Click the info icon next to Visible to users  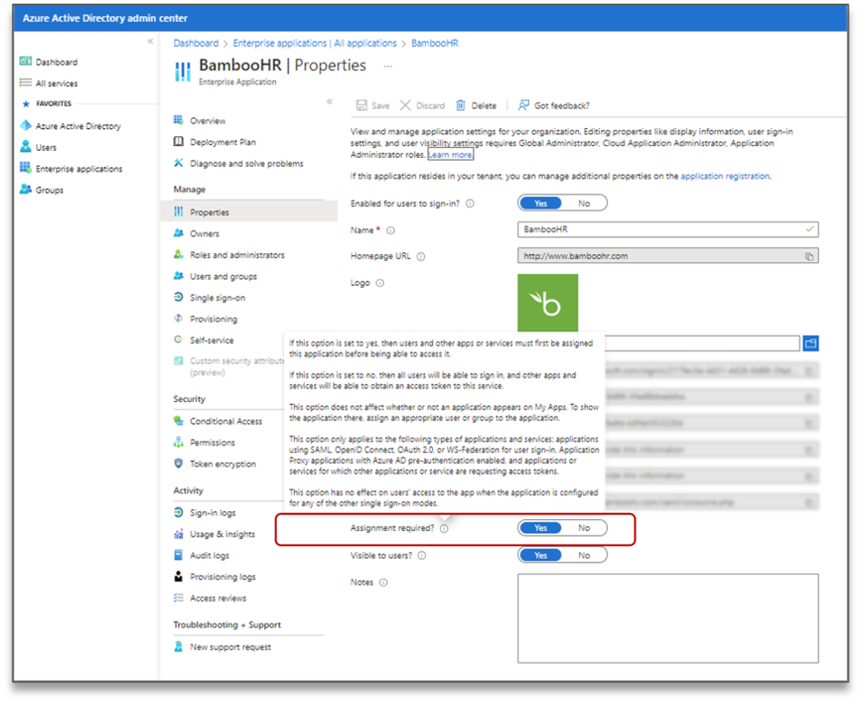pyautogui.click(x=422, y=555)
